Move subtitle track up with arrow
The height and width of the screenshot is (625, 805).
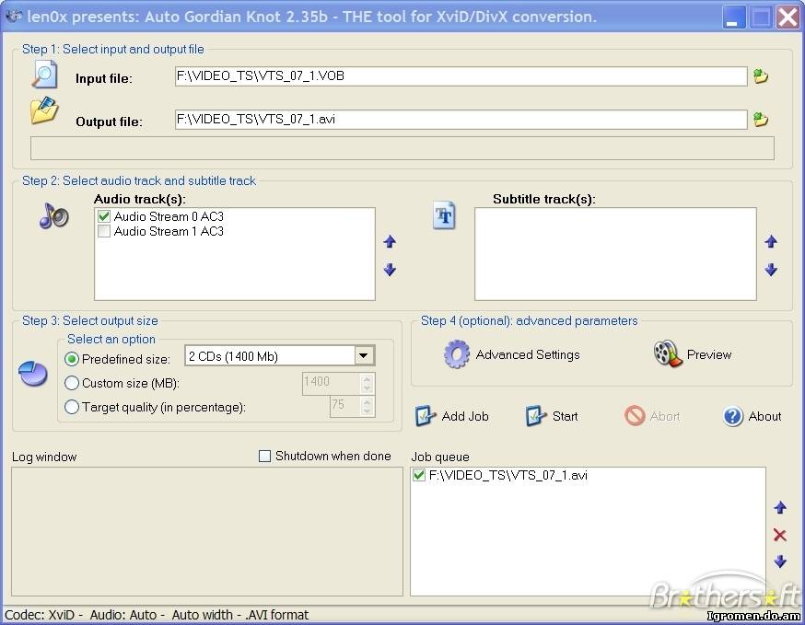coord(771,242)
